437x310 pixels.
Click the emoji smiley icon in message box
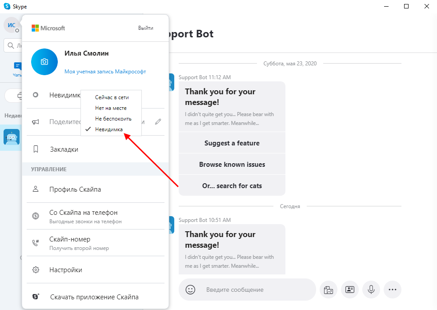(x=191, y=290)
